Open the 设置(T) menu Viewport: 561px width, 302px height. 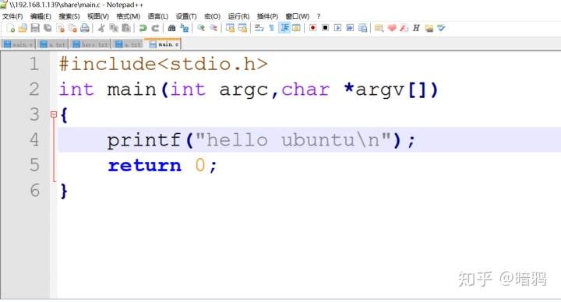coord(186,16)
